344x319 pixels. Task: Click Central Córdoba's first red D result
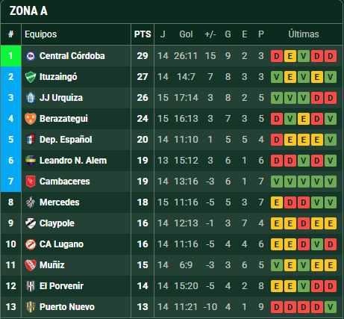click(x=277, y=56)
